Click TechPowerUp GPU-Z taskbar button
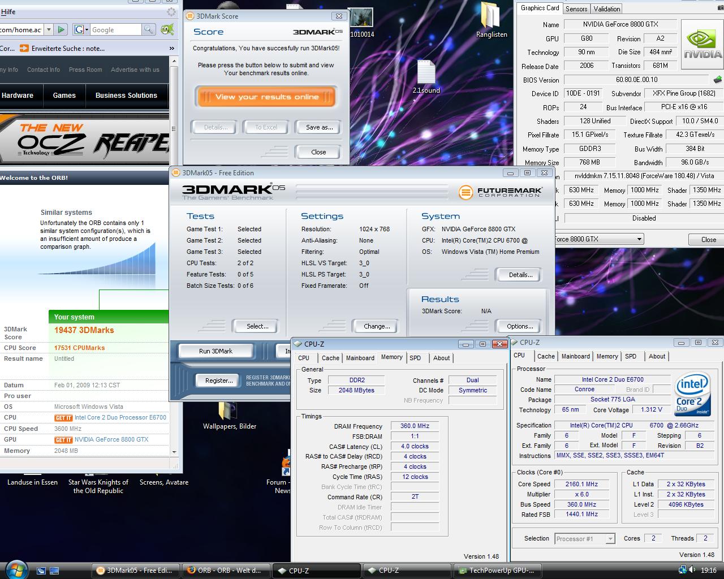The height and width of the screenshot is (579, 724). tap(497, 571)
